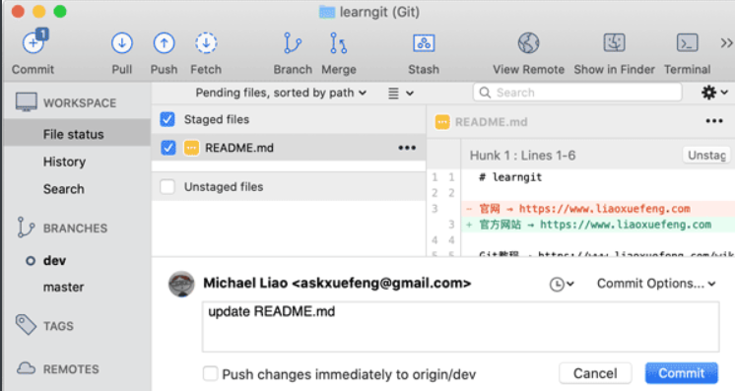Open the Terminal from toolbar
This screenshot has width=735, height=391.
pos(687,43)
